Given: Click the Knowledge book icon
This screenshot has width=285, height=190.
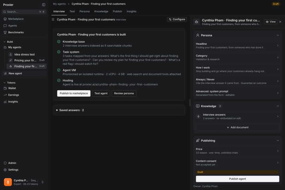Looking at the screenshot, I should click(198, 106).
